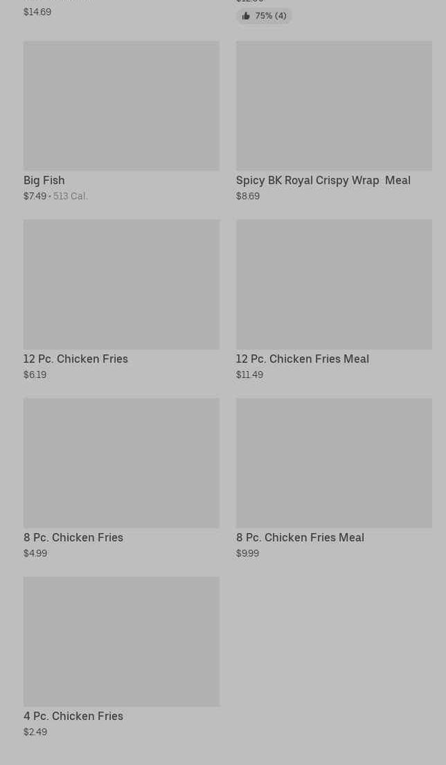View the 12 Pc. Chicken Fries Meal photo

(334, 284)
